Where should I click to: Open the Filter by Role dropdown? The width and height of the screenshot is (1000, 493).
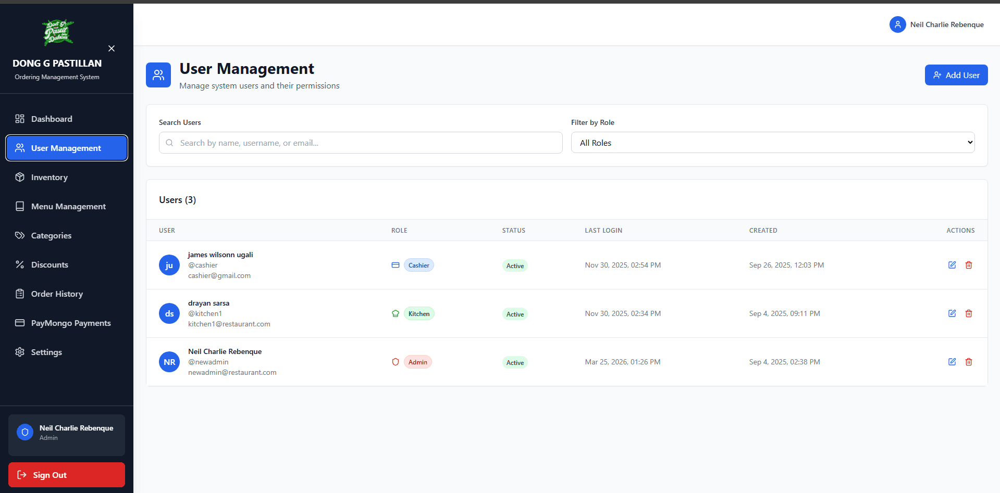773,142
